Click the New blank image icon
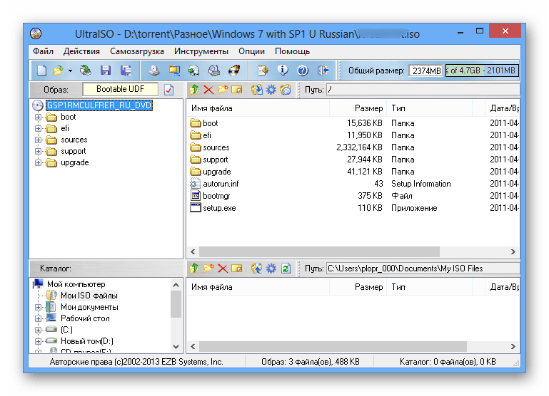The width and height of the screenshot is (549, 396). (x=41, y=71)
